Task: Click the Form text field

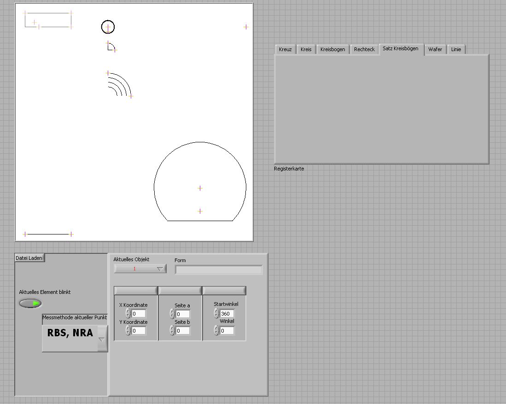Action: (x=219, y=270)
